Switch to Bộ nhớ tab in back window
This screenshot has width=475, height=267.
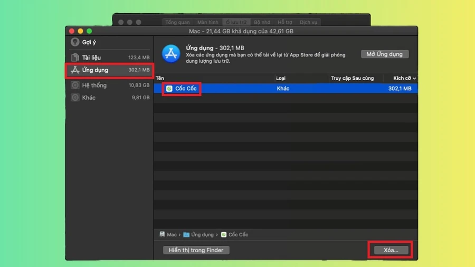pos(262,22)
